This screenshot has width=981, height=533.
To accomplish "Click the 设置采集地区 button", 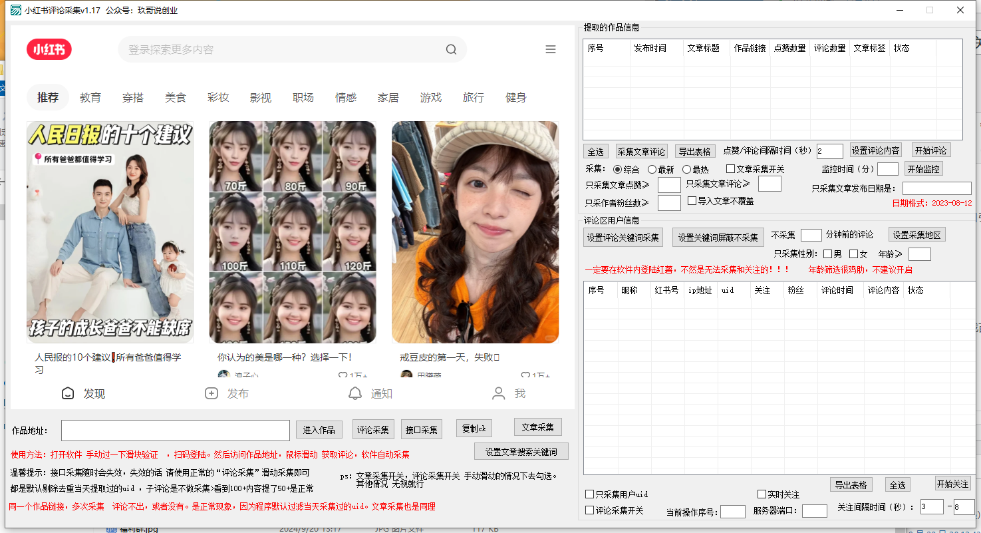I will click(x=917, y=235).
